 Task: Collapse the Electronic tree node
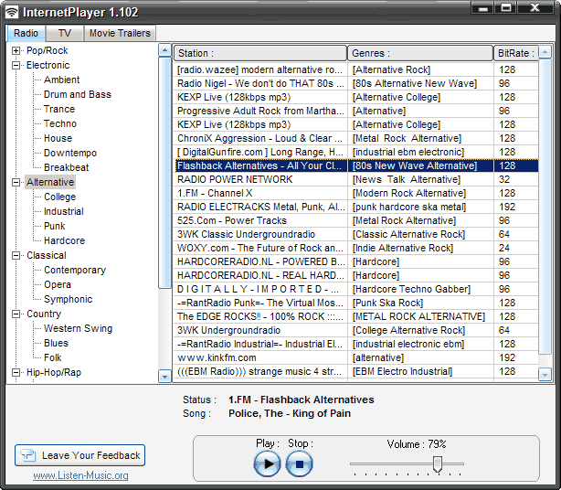tap(16, 66)
